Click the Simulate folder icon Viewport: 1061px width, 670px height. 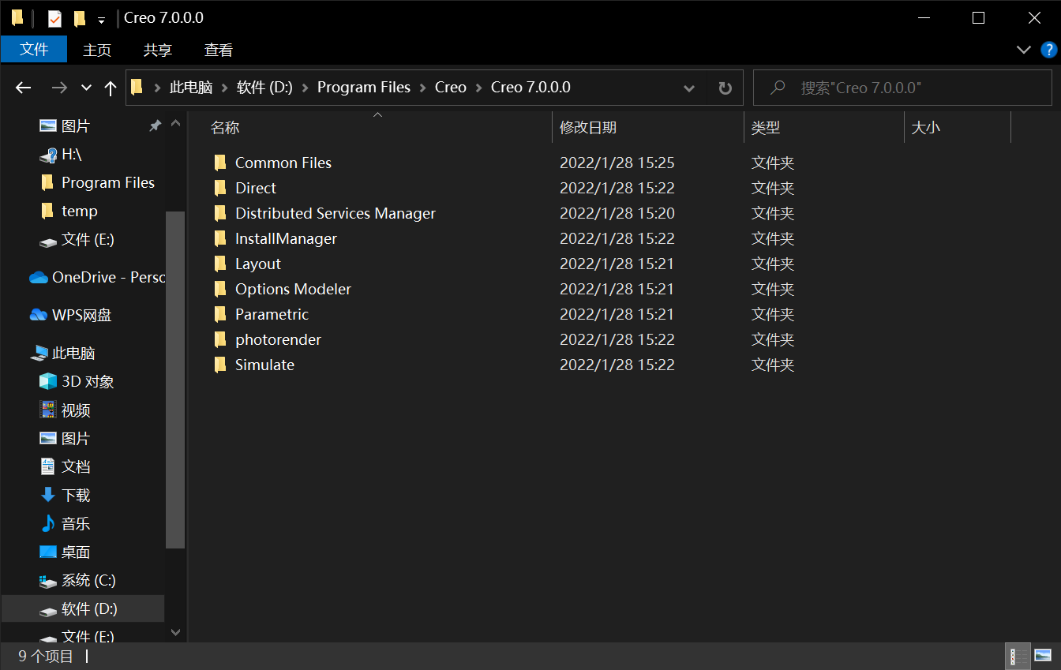tap(220, 365)
